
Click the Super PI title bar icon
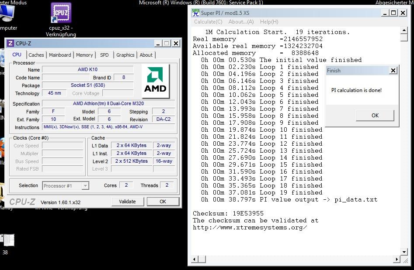click(x=196, y=13)
